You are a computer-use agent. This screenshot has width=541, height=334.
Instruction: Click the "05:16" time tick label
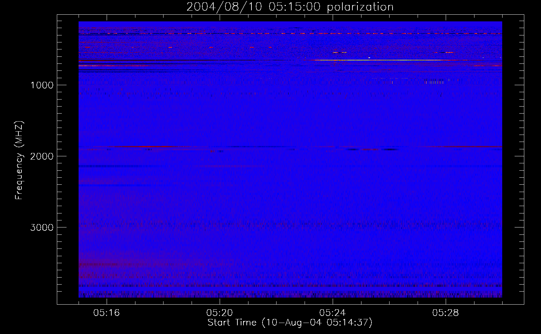(107, 313)
